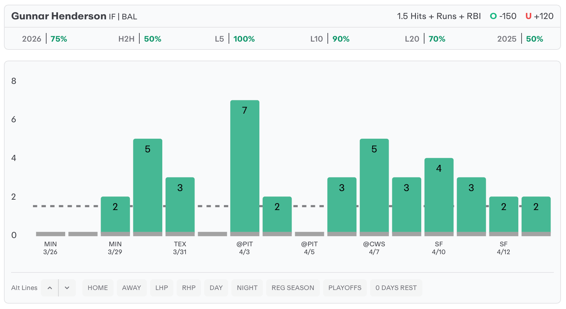Click the Alt Lines up chevron
Image resolution: width=566 pixels, height=309 pixels.
pyautogui.click(x=50, y=288)
